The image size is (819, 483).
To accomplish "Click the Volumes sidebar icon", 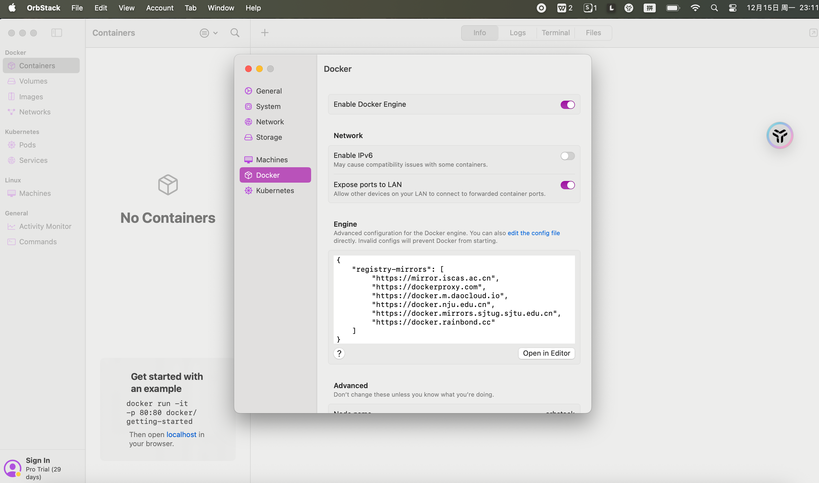I will 11,81.
